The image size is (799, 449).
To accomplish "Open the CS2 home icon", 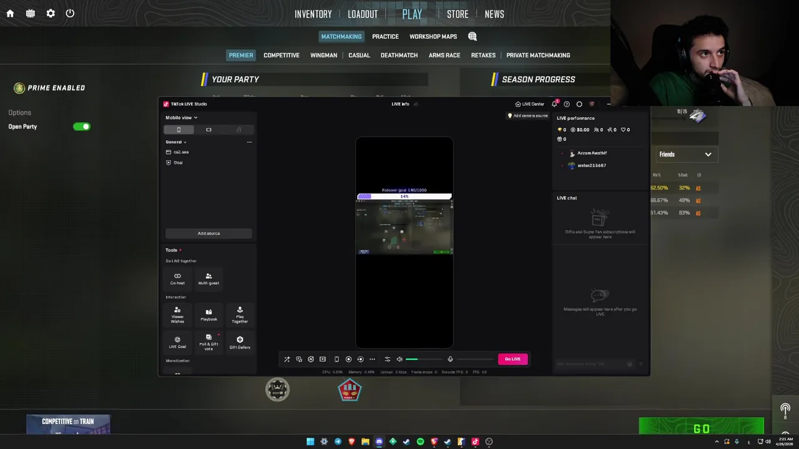I will (x=10, y=13).
